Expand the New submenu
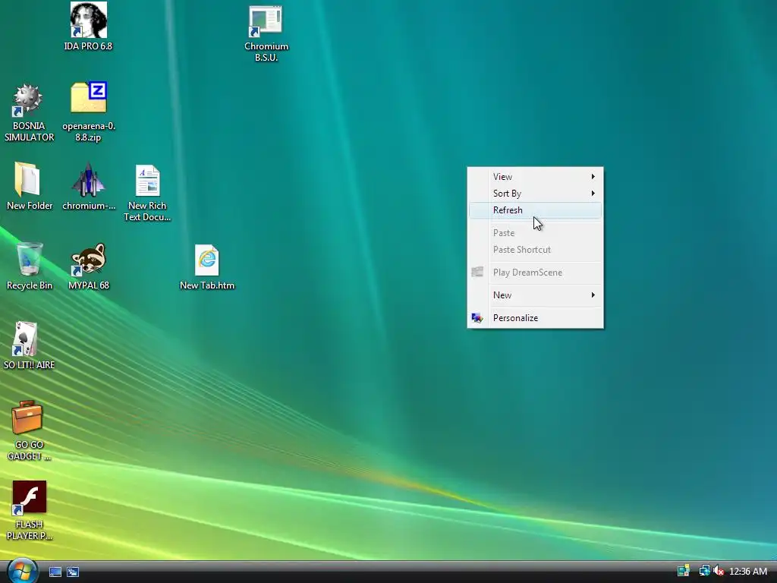777x583 pixels. click(x=535, y=295)
